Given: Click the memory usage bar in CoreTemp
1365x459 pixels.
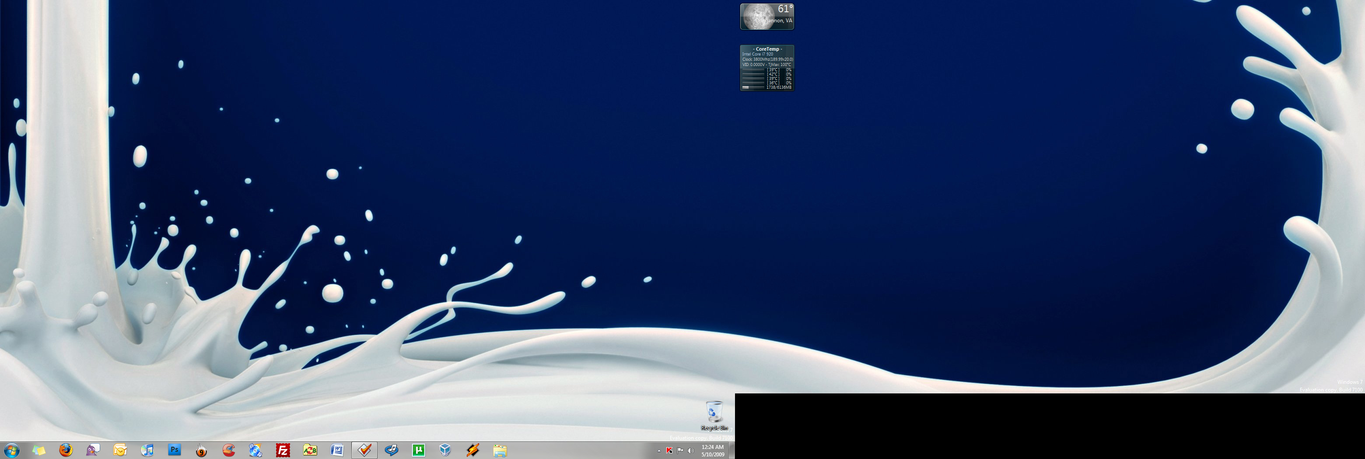Looking at the screenshot, I should 753,87.
